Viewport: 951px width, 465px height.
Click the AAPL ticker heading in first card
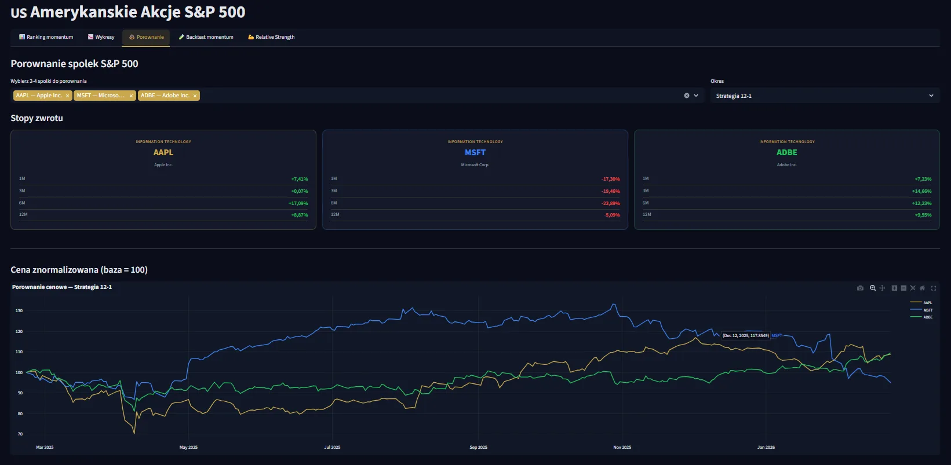coord(163,152)
